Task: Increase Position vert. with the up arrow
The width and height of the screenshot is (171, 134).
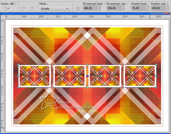Action: tap(167, 7)
